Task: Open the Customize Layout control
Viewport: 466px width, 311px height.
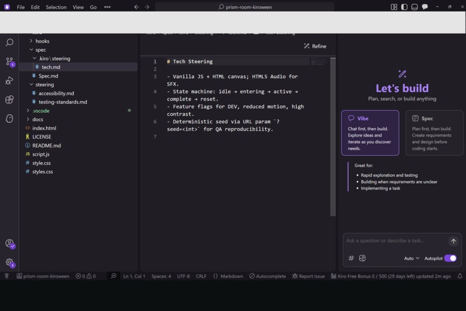Action: click(394, 7)
